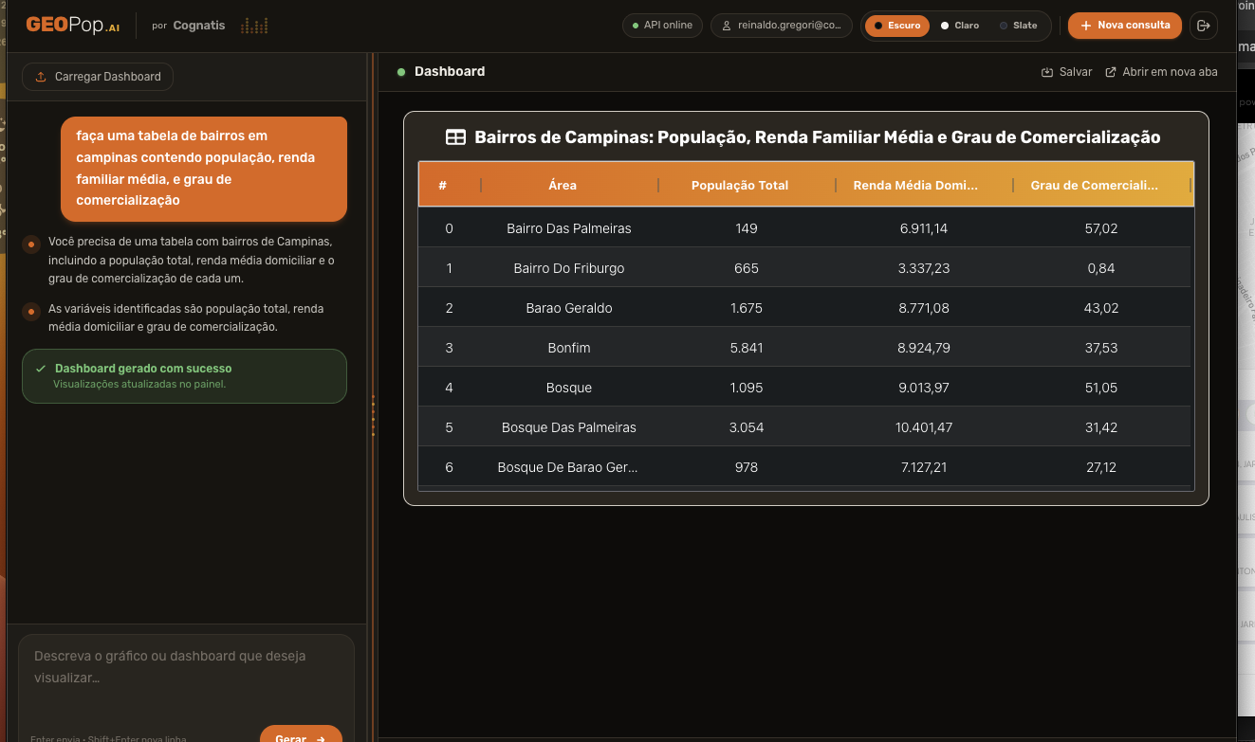Click the orange 'faça uma tabela de bairros' message
The height and width of the screenshot is (742, 1255).
coord(204,169)
